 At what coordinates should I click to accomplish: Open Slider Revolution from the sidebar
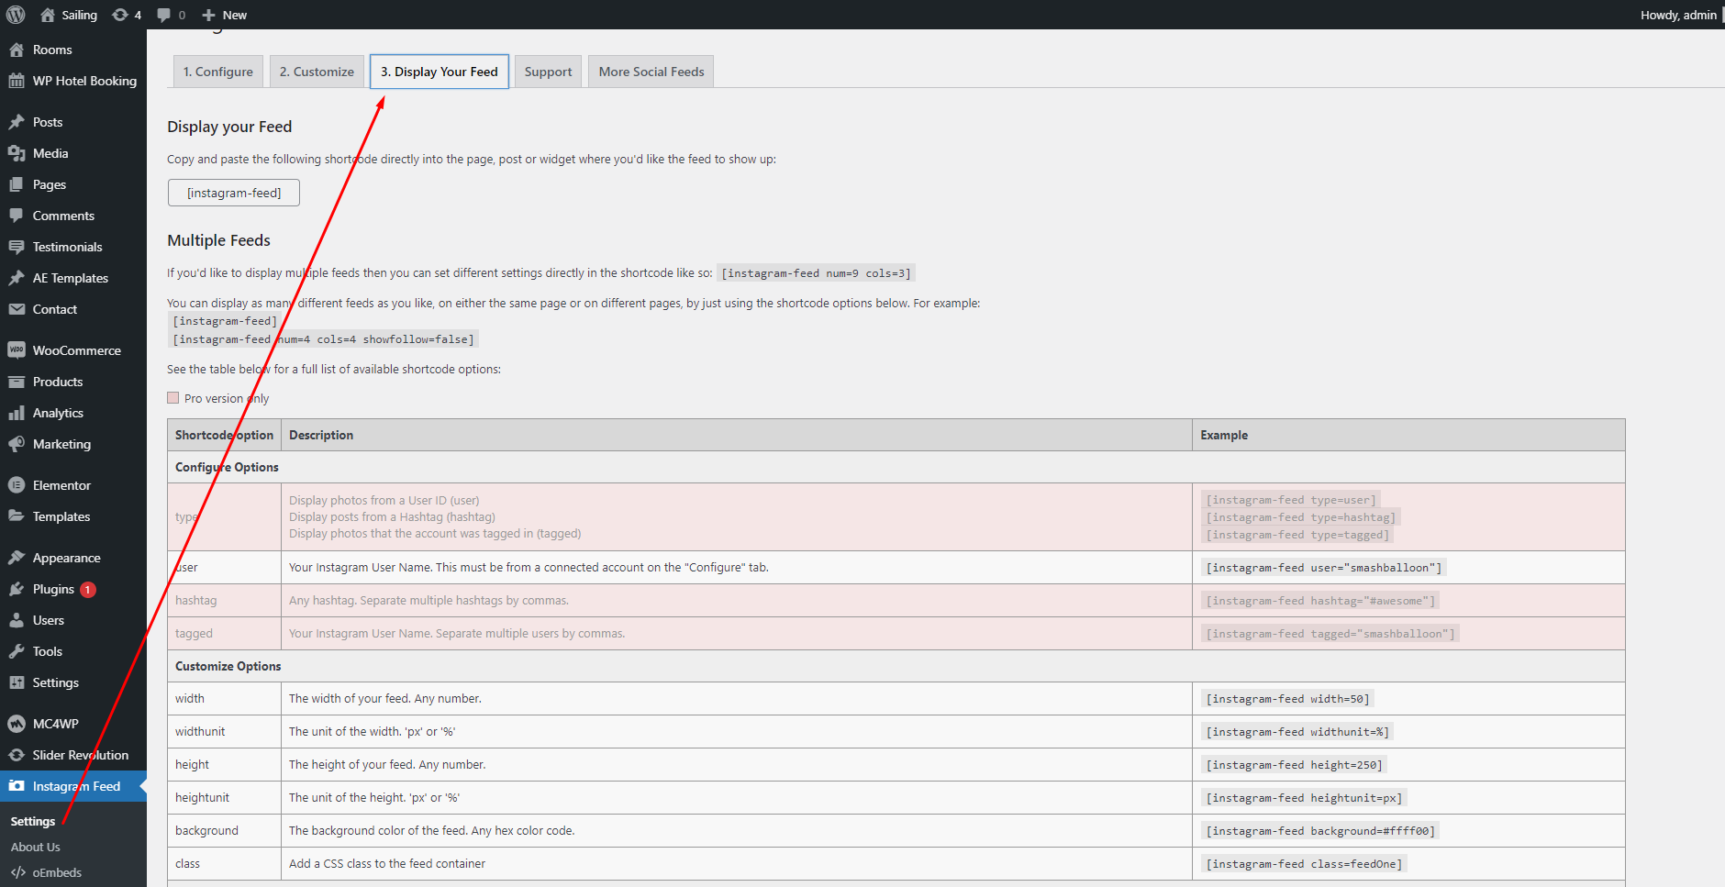(x=17, y=754)
